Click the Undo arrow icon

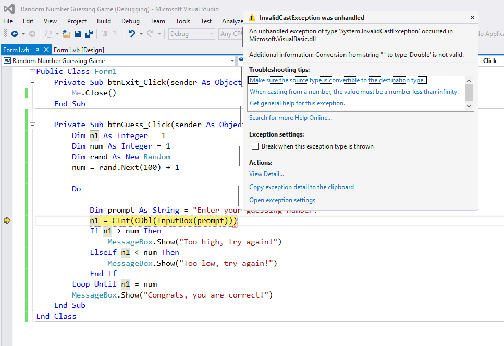click(132, 34)
